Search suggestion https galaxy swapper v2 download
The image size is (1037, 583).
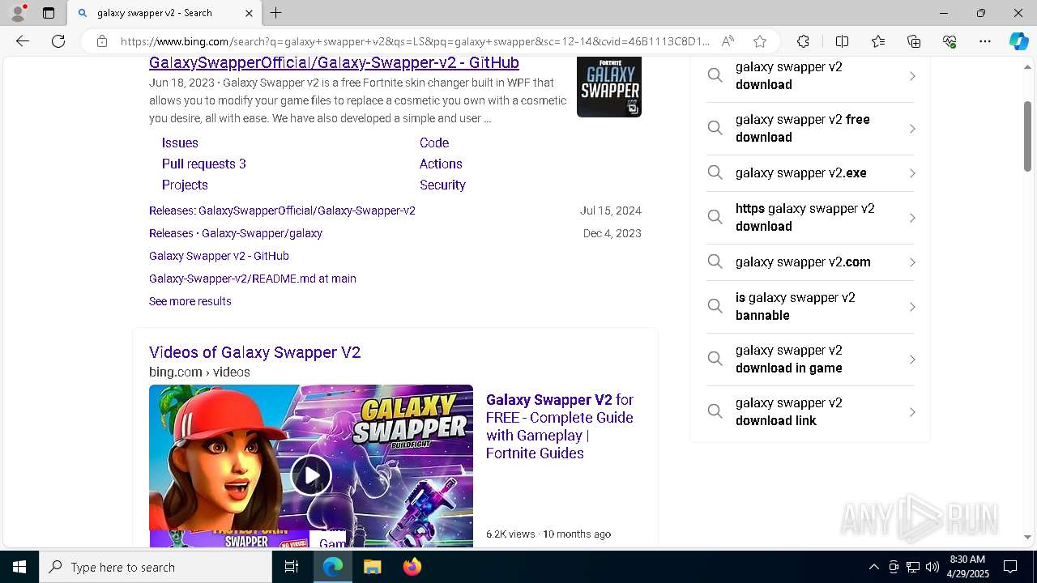[810, 218]
